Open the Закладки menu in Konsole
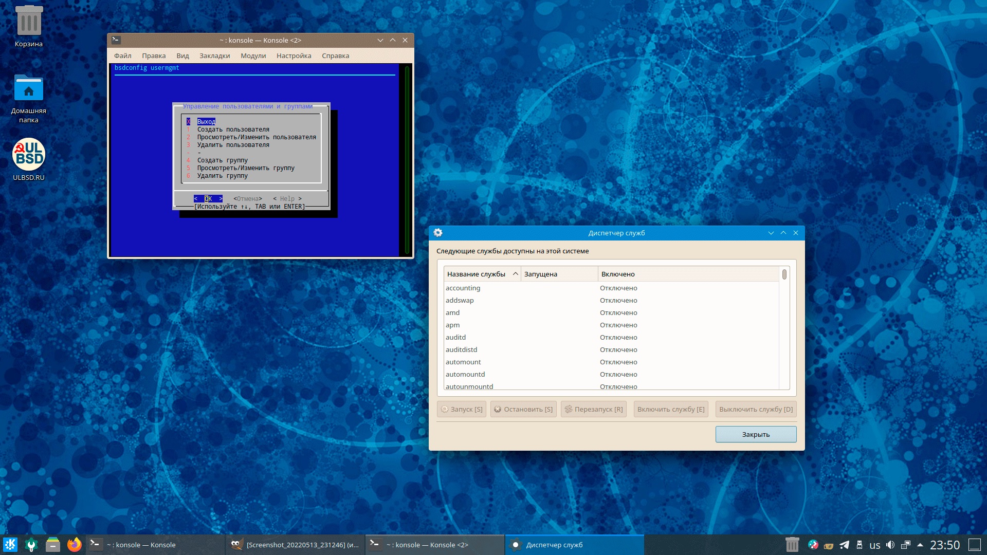Image resolution: width=987 pixels, height=555 pixels. coord(214,55)
